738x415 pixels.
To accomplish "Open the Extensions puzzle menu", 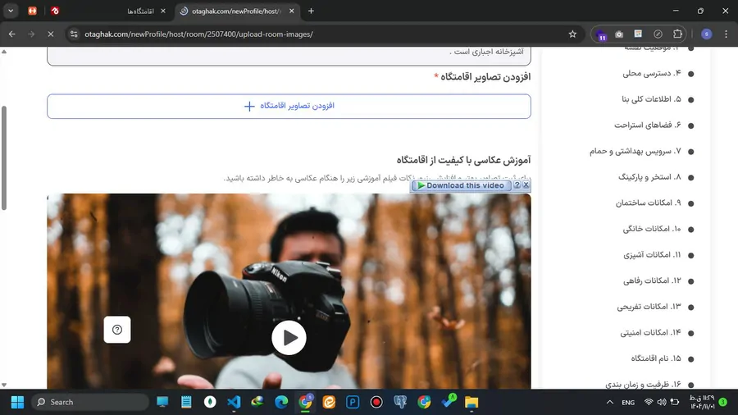I will (x=677, y=34).
